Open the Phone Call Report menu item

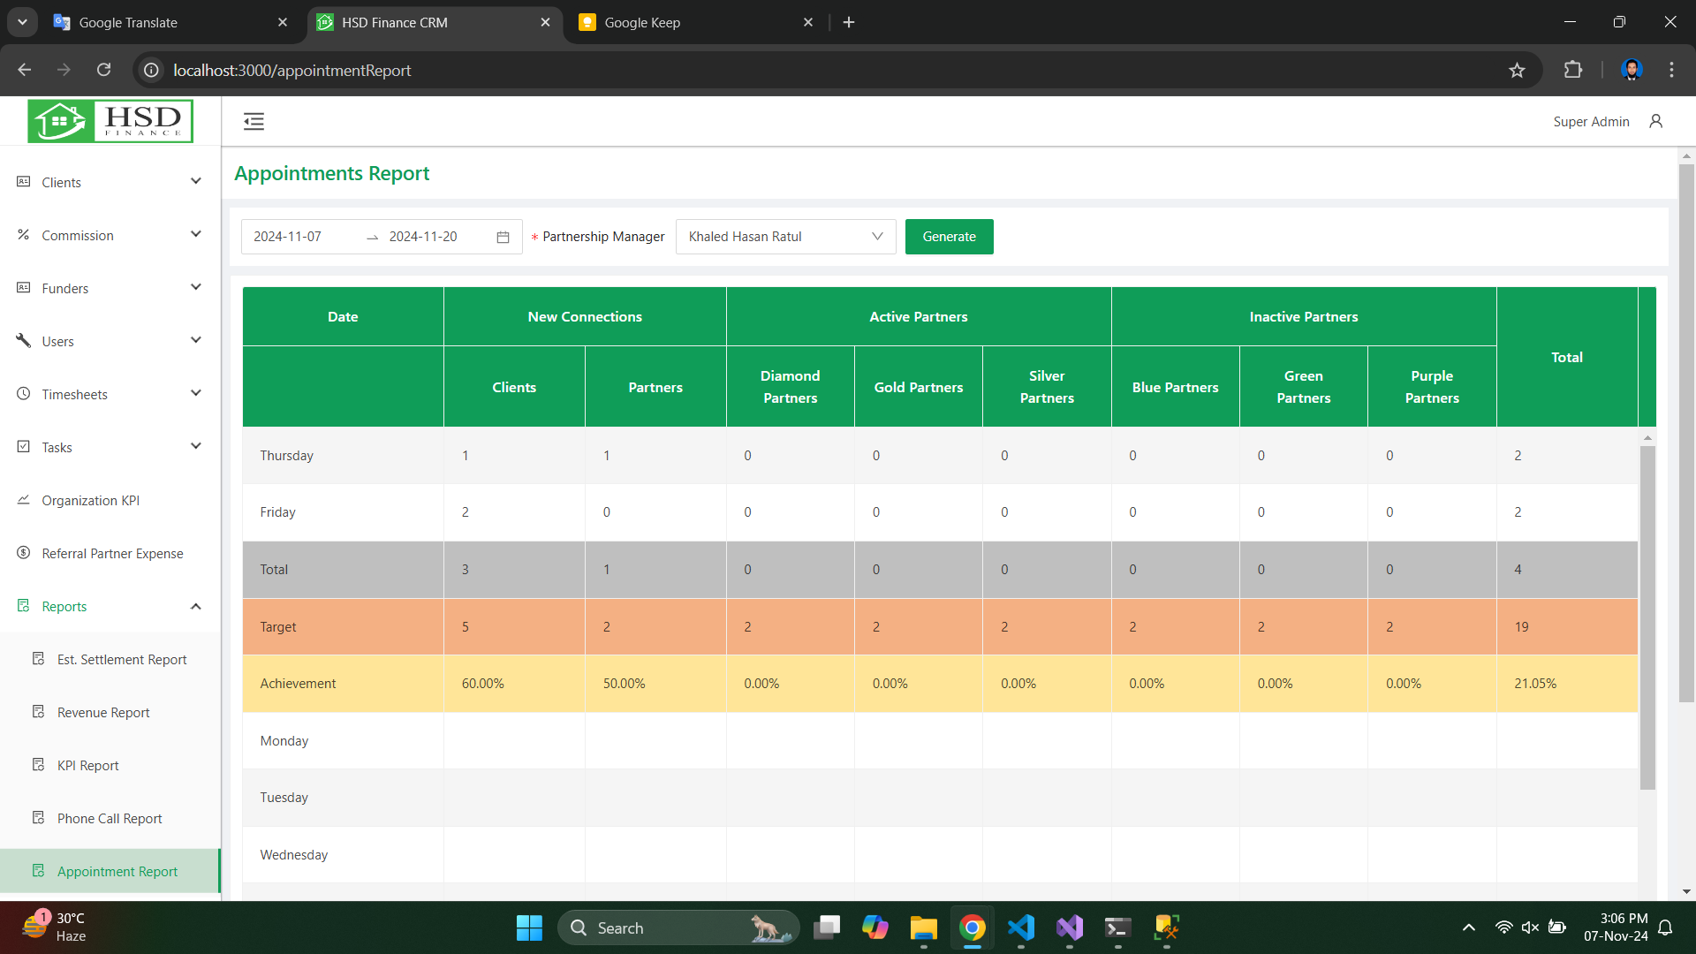pos(110,819)
